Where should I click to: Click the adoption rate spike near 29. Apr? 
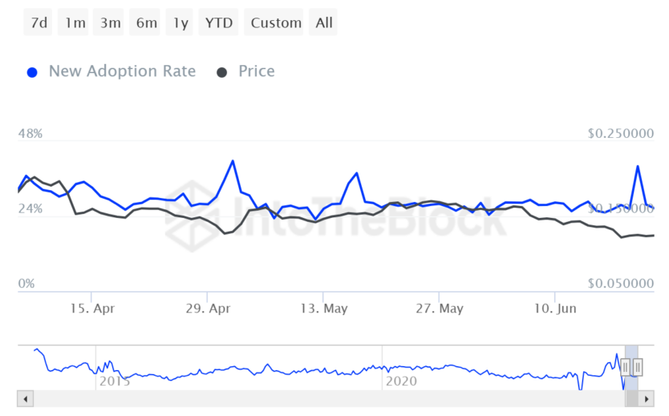click(233, 161)
